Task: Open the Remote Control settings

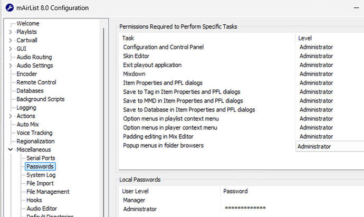Action: pyautogui.click(x=36, y=82)
